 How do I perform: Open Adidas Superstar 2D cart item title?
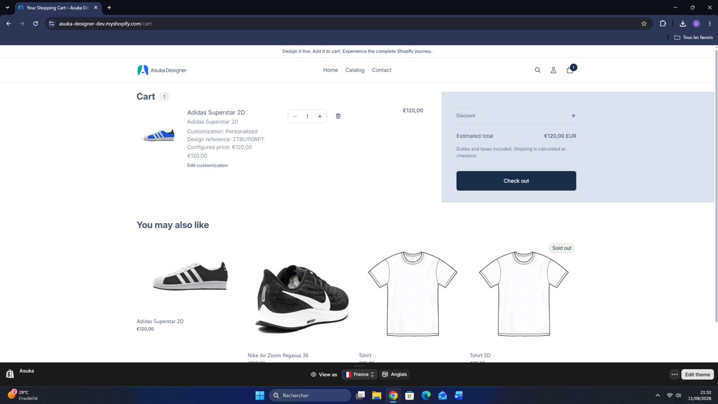pyautogui.click(x=216, y=112)
